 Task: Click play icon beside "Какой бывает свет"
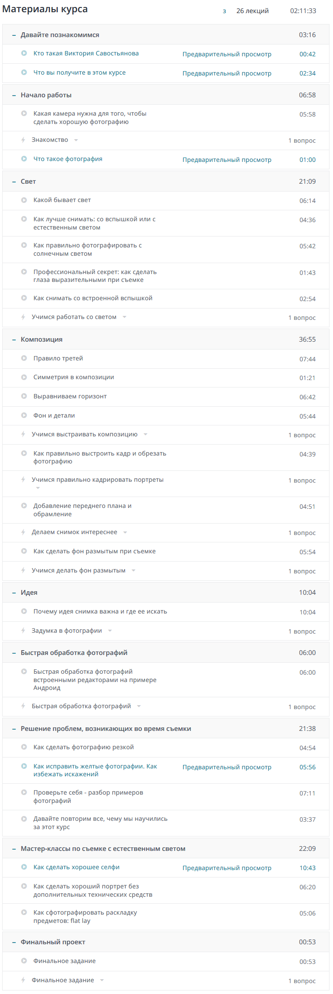coord(24,200)
